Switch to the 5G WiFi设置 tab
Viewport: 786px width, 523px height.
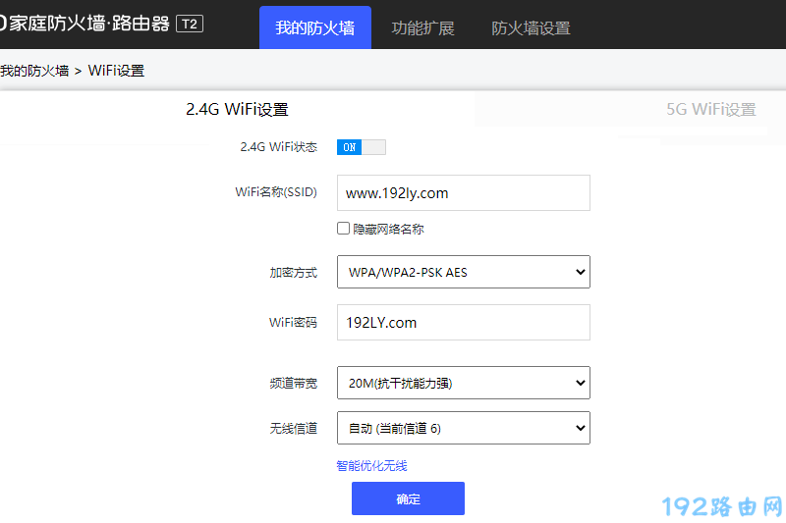(x=710, y=110)
